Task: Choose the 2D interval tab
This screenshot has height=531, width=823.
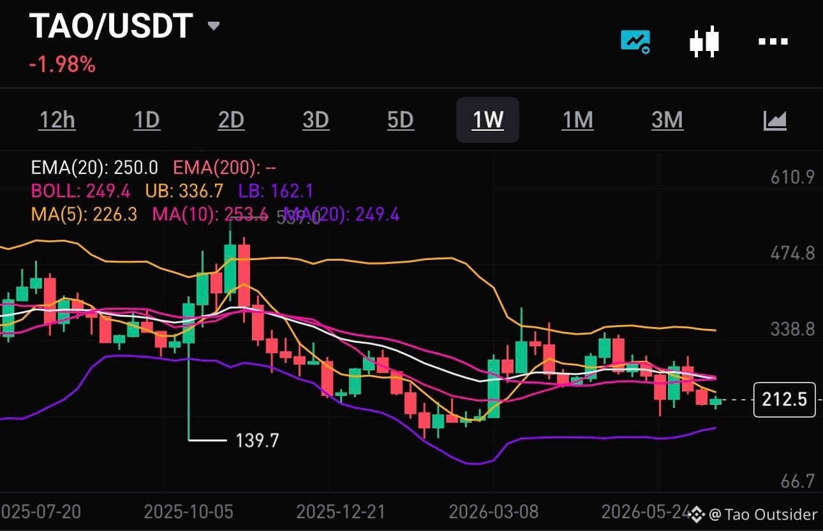Action: pos(231,120)
